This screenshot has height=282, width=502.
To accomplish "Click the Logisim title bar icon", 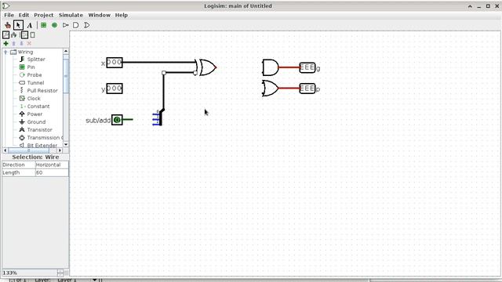I will tap(5, 5).
